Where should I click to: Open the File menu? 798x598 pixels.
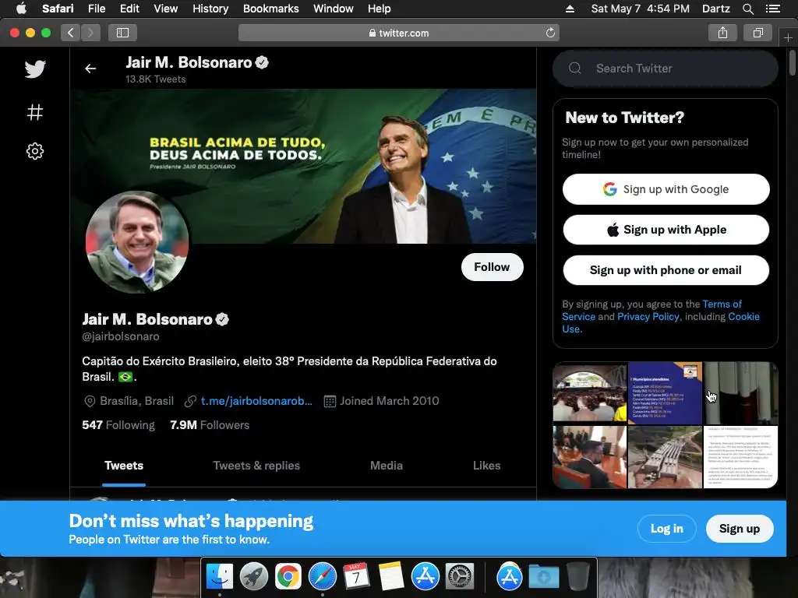(96, 9)
